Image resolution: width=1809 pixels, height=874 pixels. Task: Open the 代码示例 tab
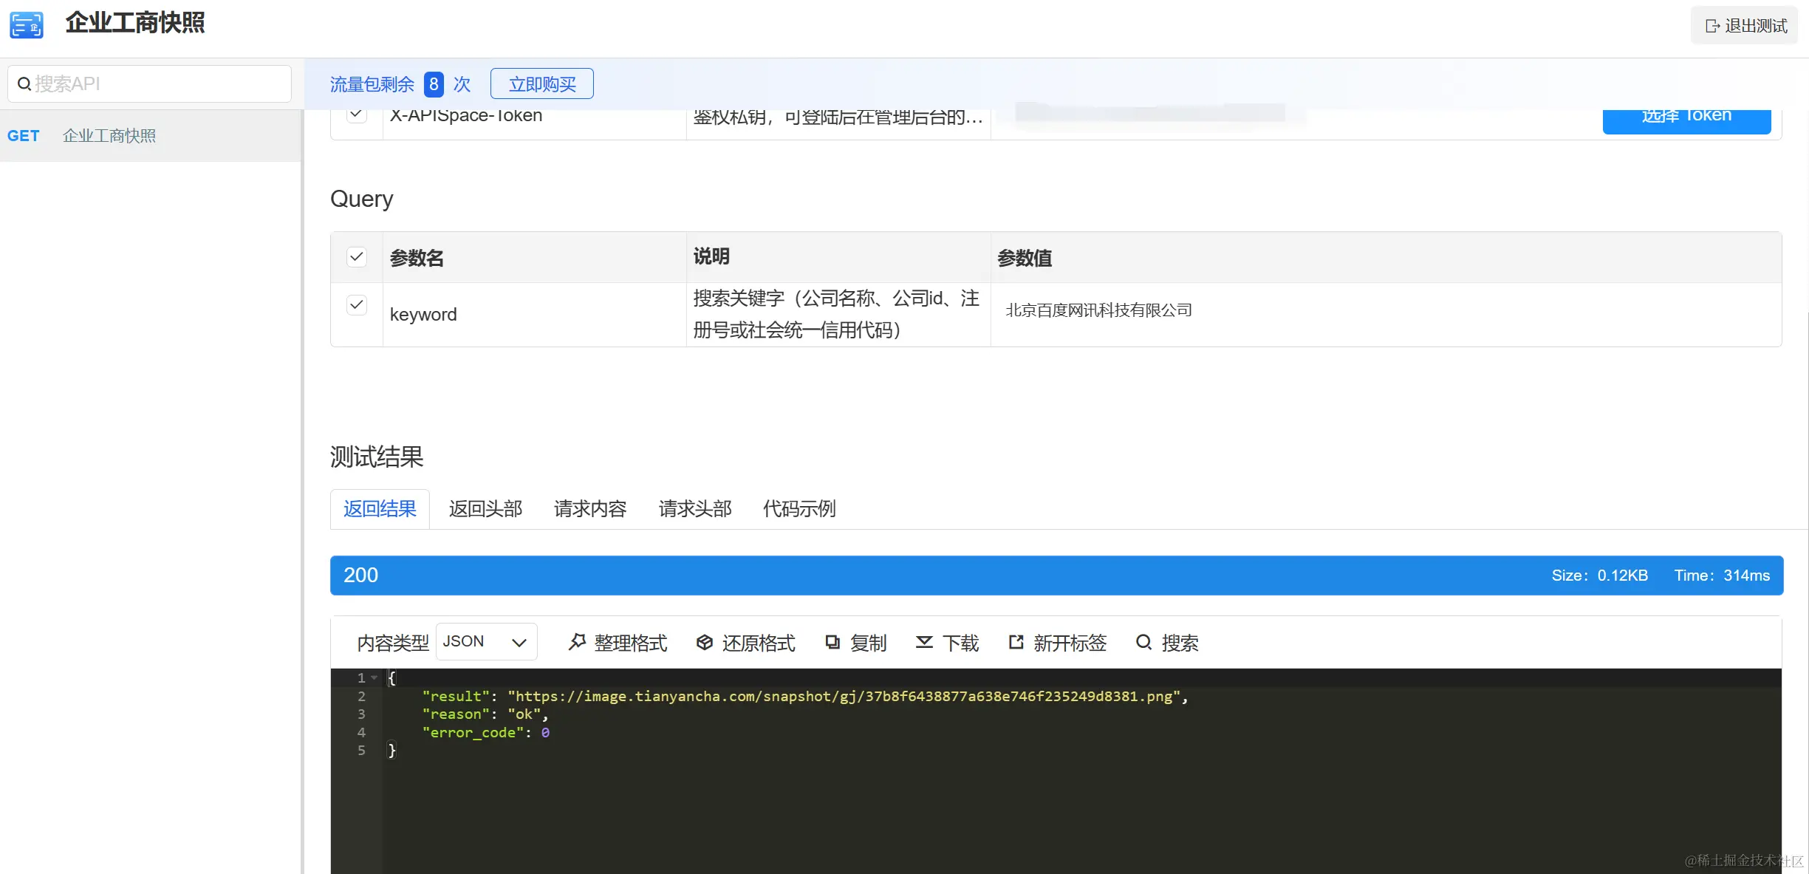point(799,509)
